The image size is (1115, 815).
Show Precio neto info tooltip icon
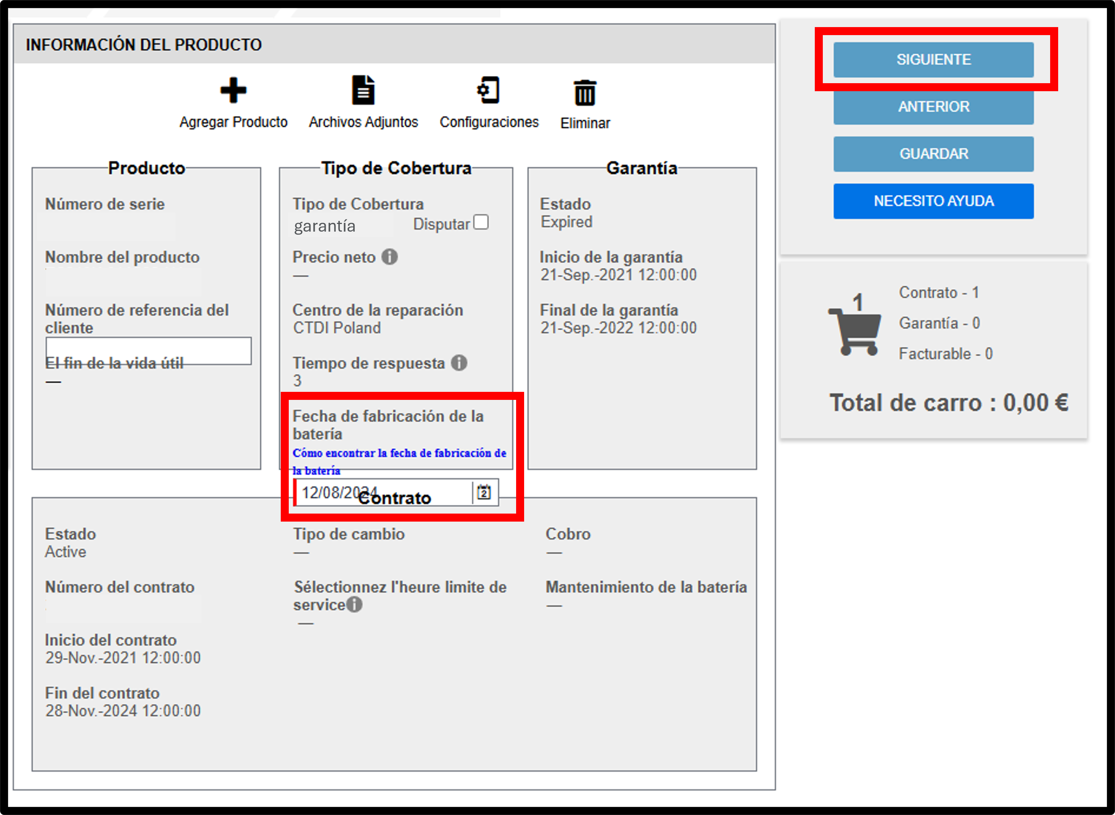coord(389,256)
